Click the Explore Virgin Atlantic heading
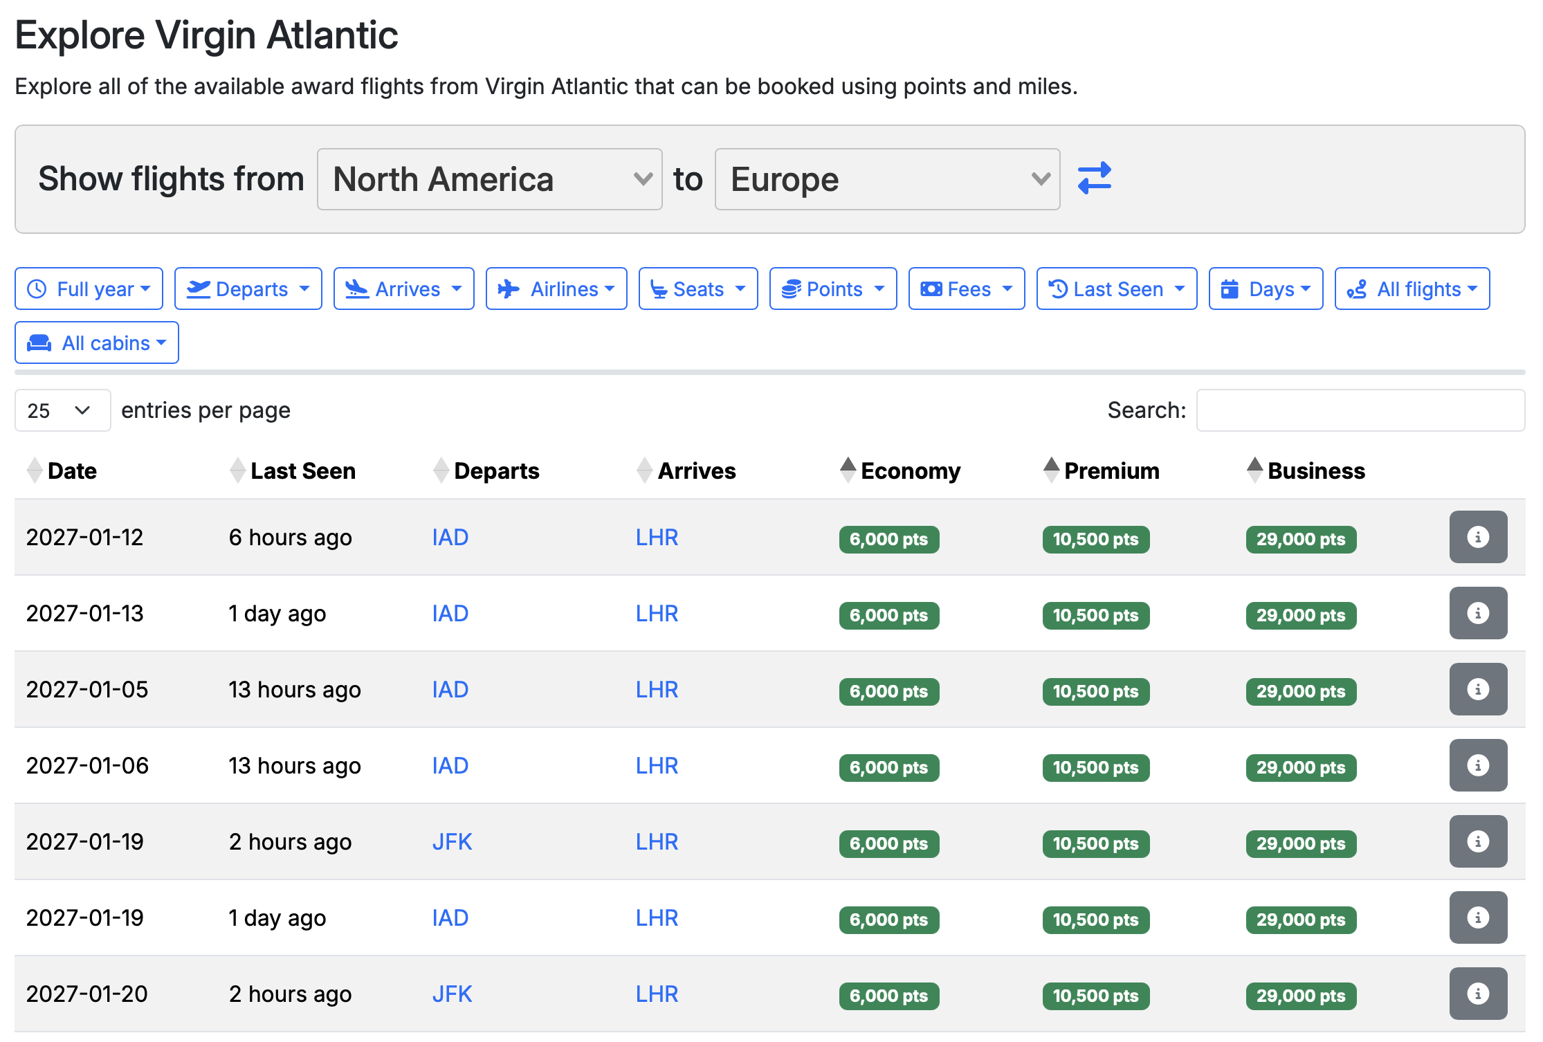Viewport: 1543px width, 1042px height. click(207, 35)
